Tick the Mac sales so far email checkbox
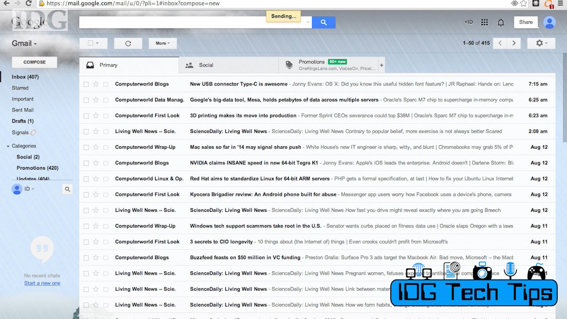 point(86,147)
